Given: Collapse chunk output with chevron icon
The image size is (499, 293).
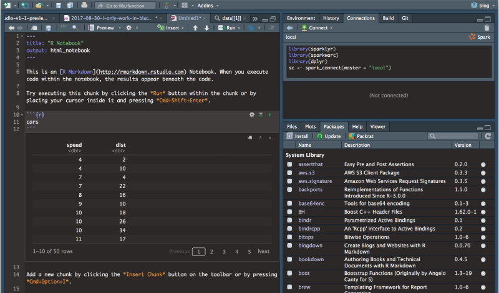Looking at the screenshot, I should pyautogui.click(x=260, y=137).
